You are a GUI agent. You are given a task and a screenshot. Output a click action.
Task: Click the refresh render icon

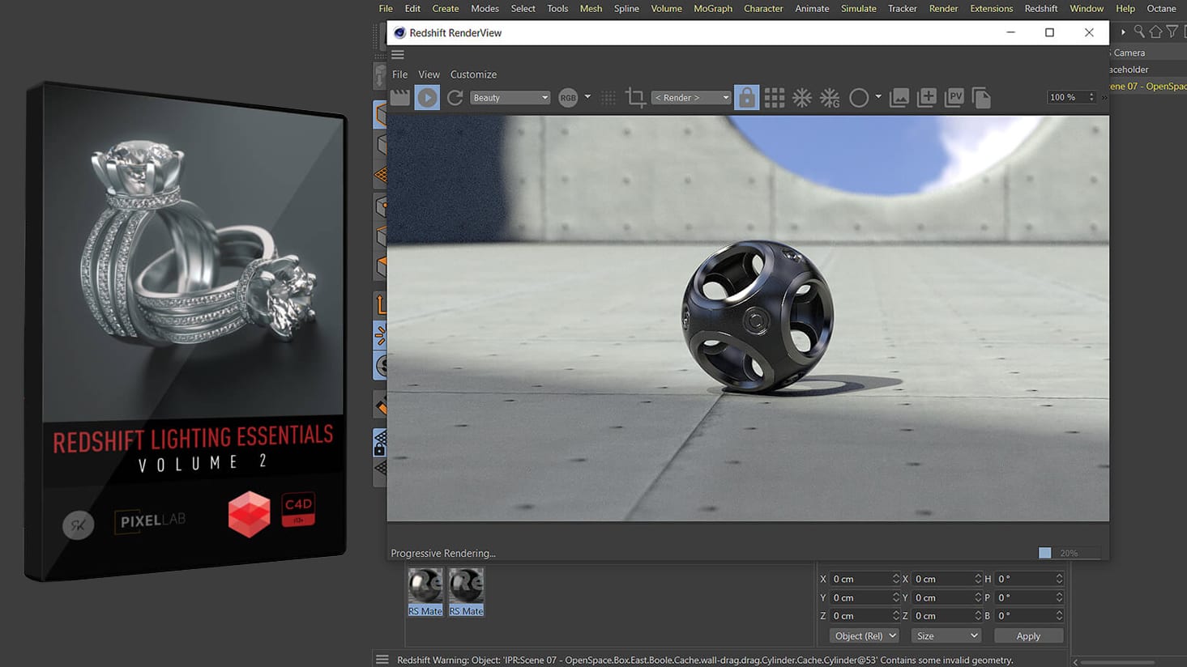coord(455,98)
